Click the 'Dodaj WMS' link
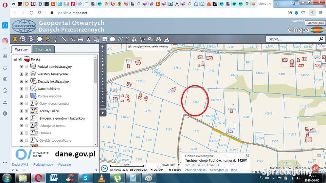 coord(20,165)
